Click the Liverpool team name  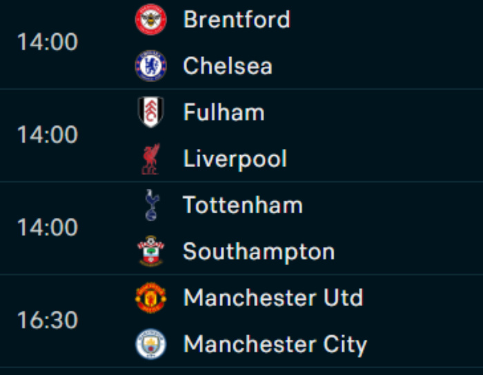pos(235,159)
